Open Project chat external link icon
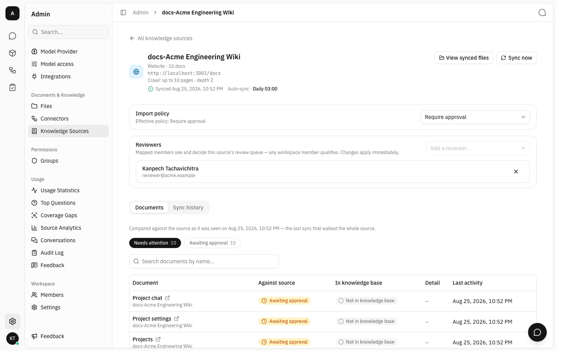The height and width of the screenshot is (351, 562). (x=167, y=298)
